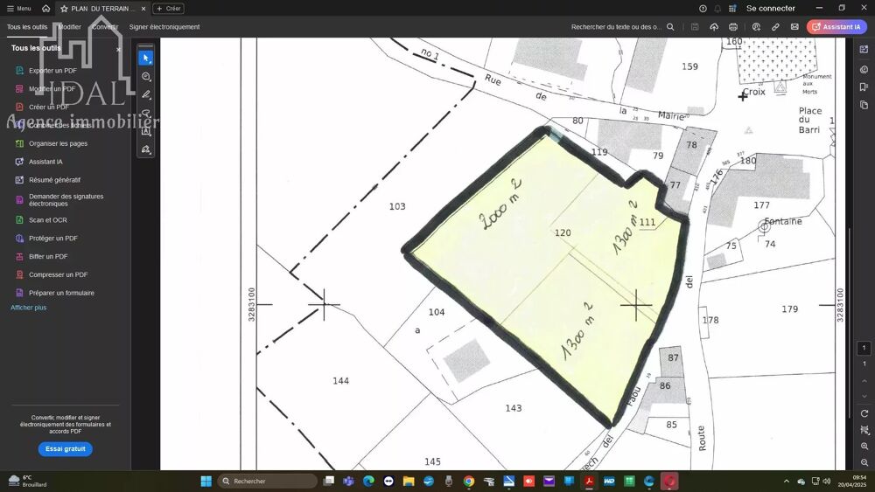The width and height of the screenshot is (875, 492).
Task: Open the signature fill and sign tool
Action: (x=145, y=149)
